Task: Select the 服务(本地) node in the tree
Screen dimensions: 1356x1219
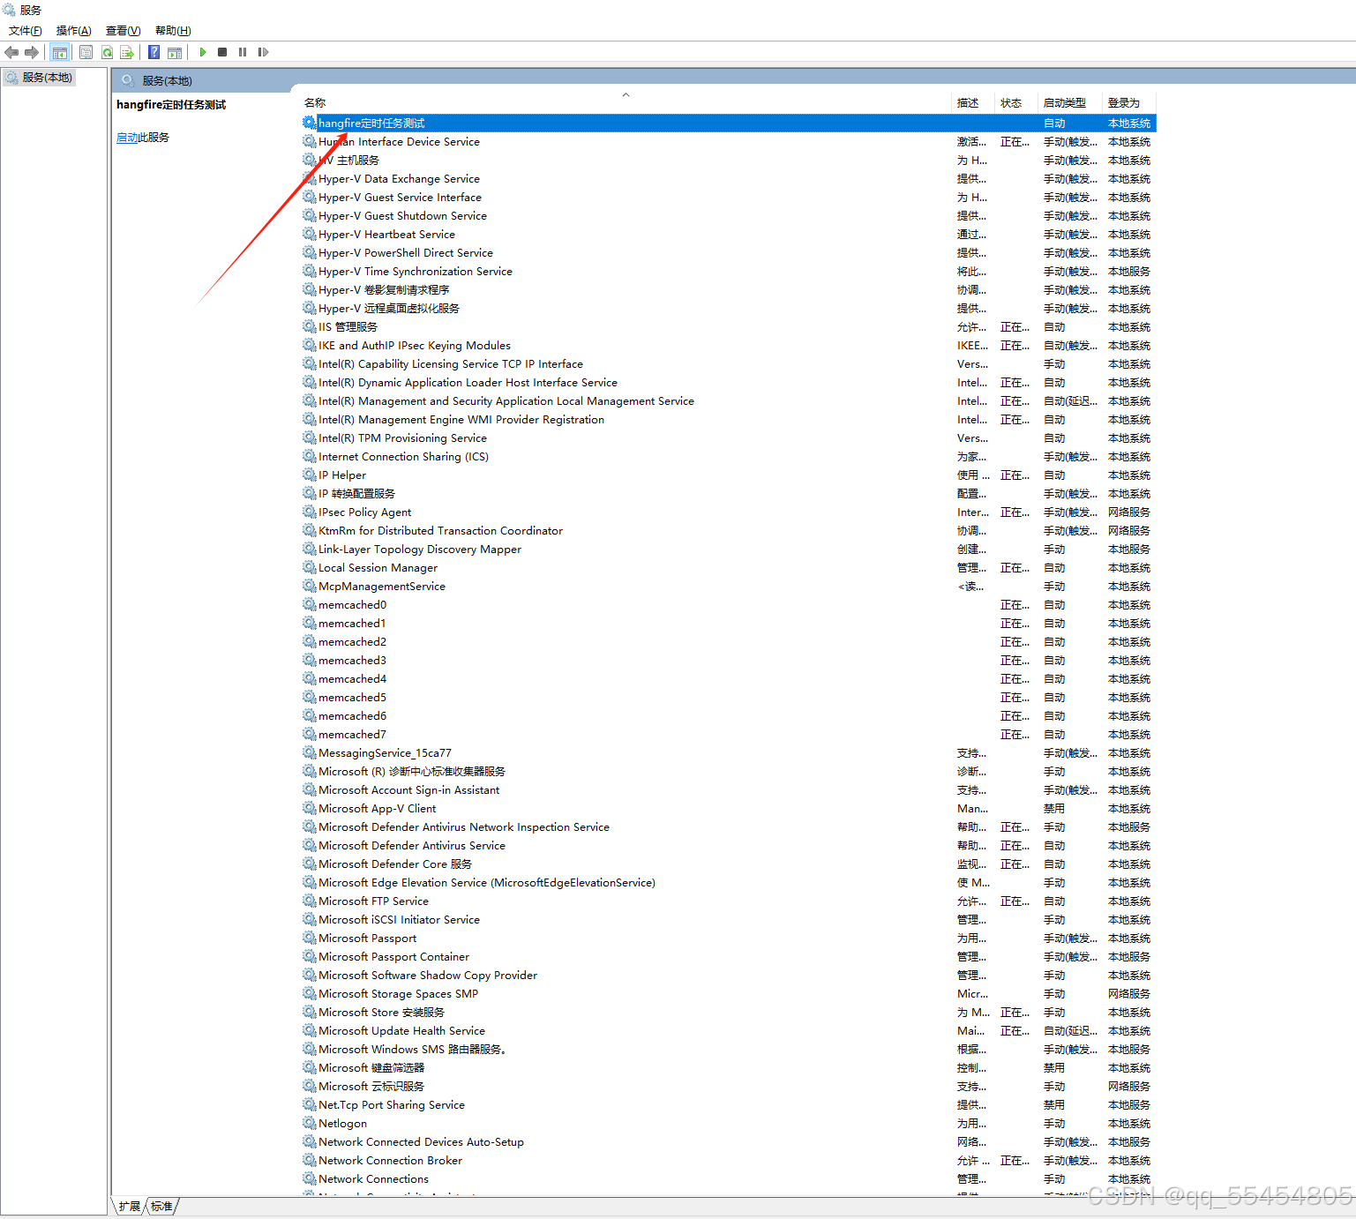Action: pos(39,77)
